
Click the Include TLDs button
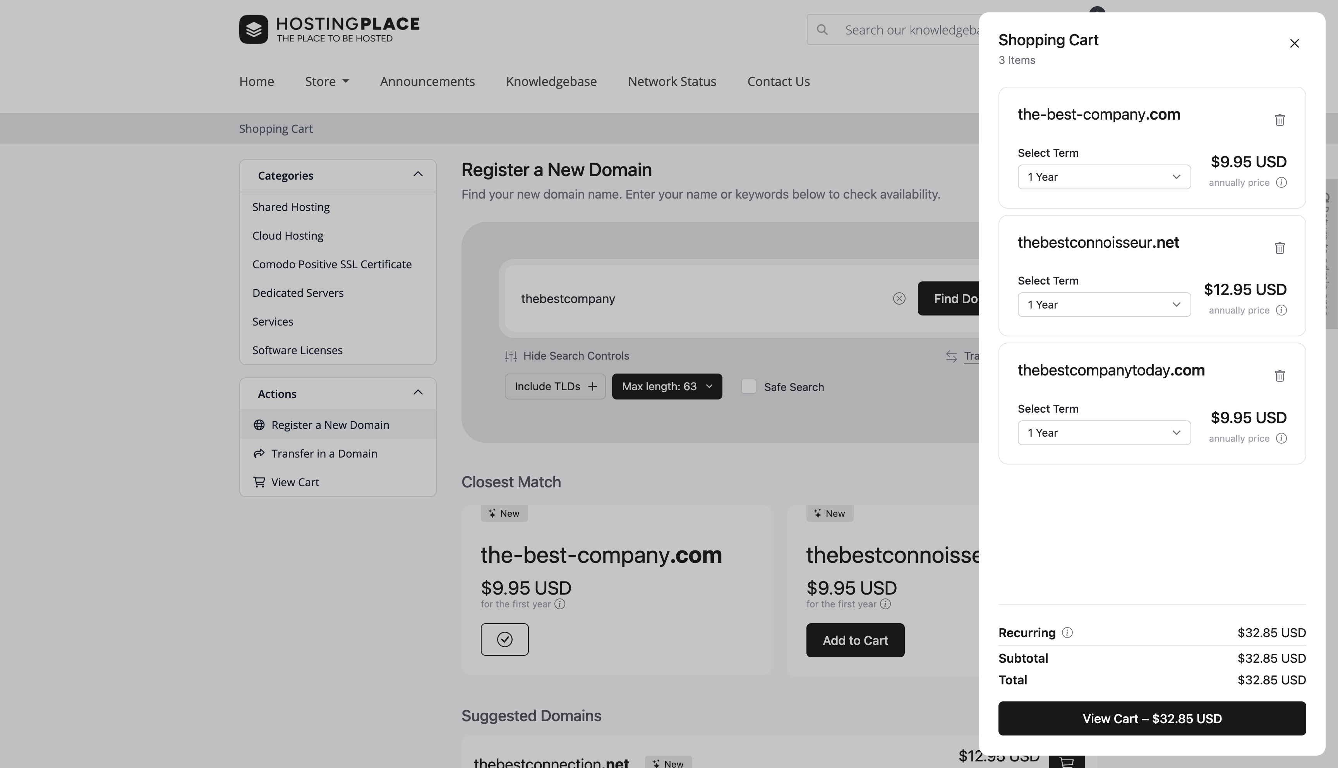(x=555, y=387)
